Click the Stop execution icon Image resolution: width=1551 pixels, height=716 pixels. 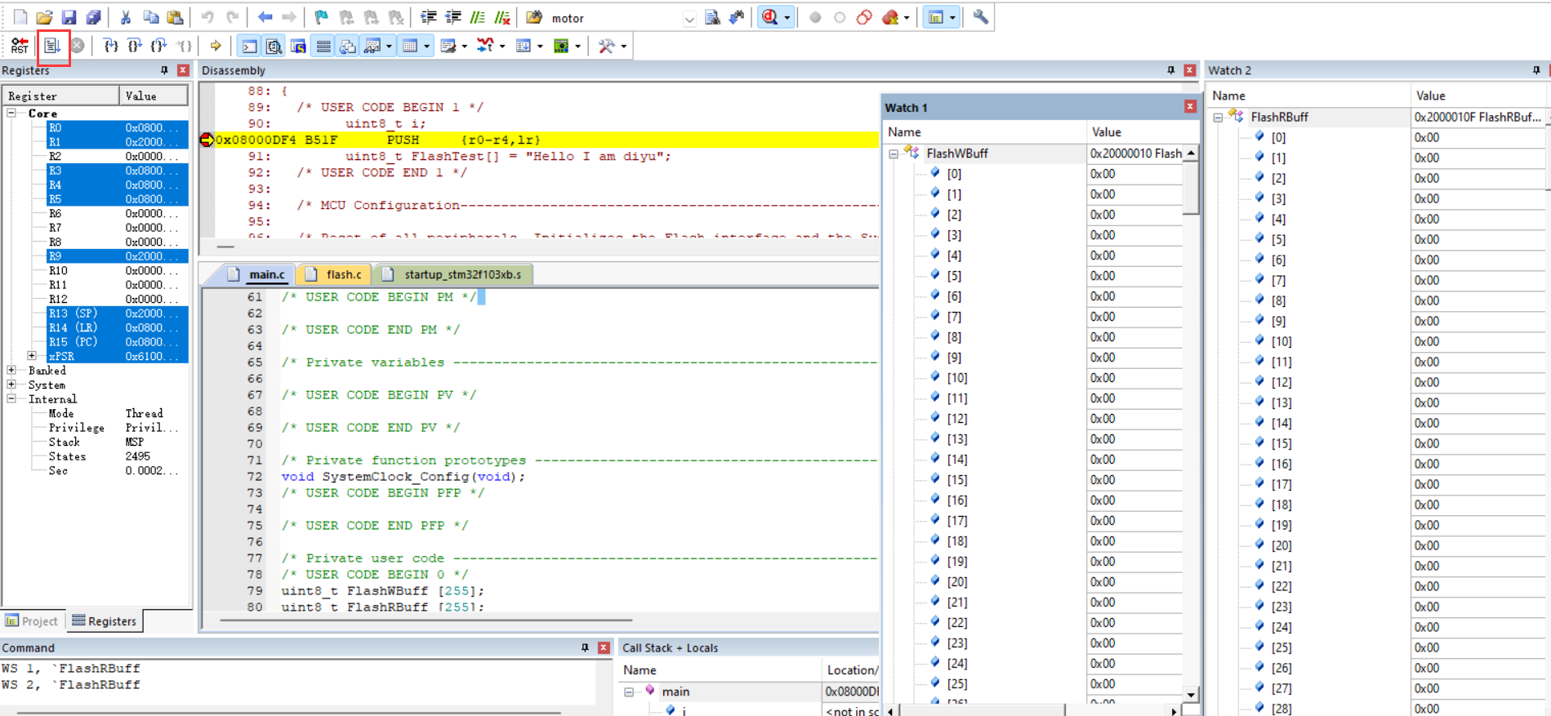click(x=78, y=46)
